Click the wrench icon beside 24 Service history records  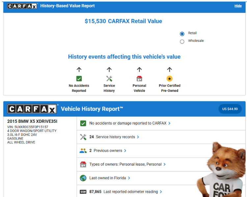(83, 137)
